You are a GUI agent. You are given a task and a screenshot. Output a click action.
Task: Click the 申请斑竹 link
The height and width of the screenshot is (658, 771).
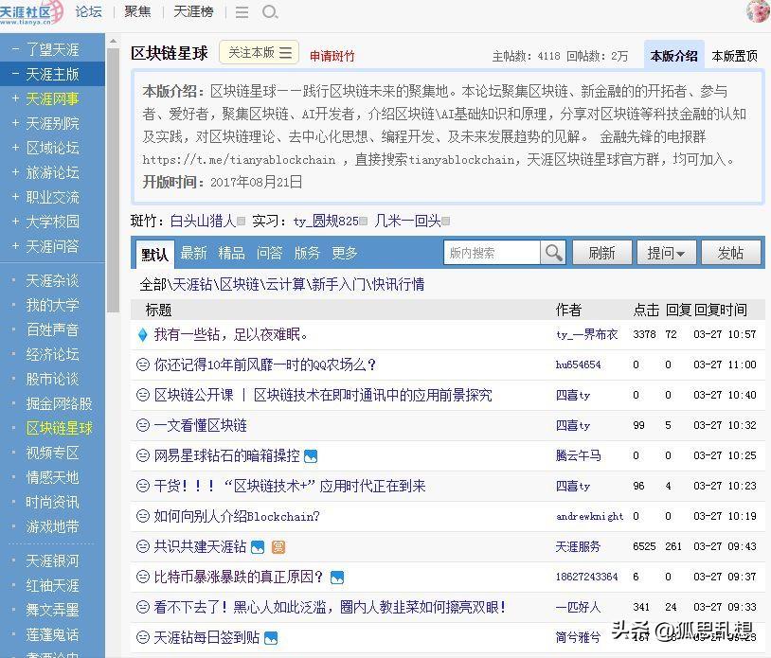click(332, 56)
